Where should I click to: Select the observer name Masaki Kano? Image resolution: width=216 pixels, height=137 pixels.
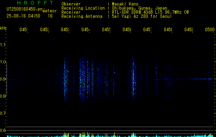(x=125, y=4)
